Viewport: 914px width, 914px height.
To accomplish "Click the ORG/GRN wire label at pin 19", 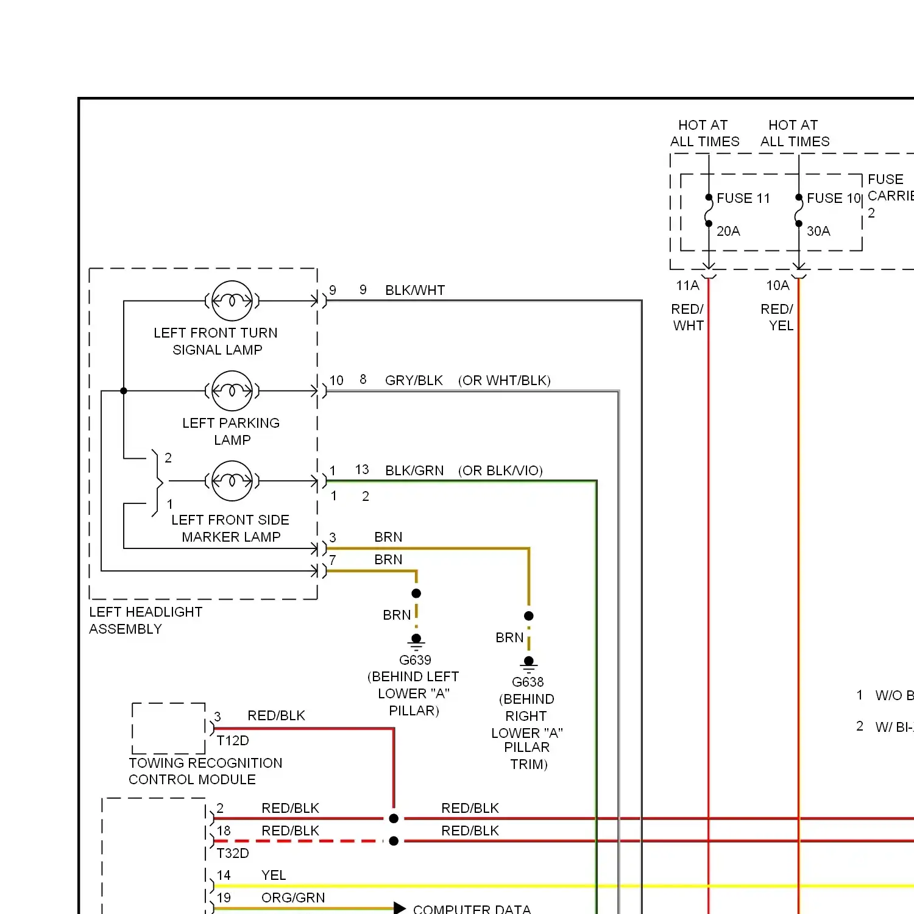I will pos(293,898).
